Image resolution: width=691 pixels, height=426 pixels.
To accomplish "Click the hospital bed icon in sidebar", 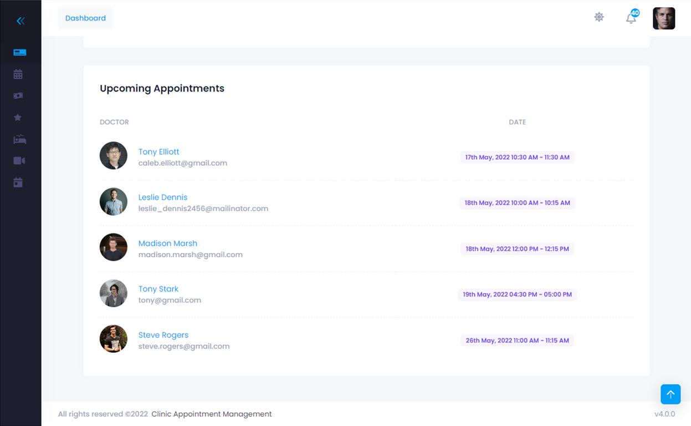I will pyautogui.click(x=19, y=140).
